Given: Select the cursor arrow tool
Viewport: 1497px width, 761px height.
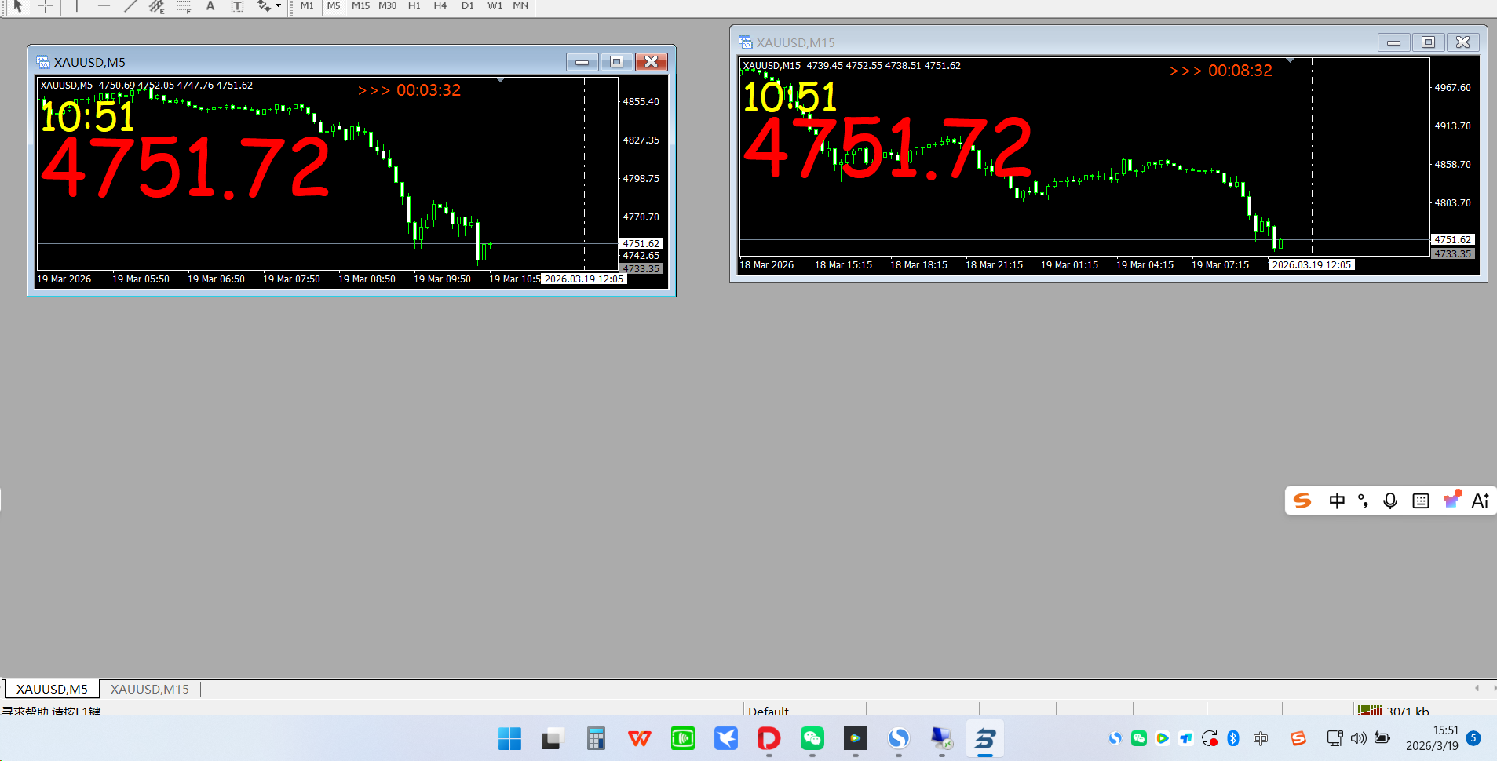Looking at the screenshot, I should (x=18, y=6).
